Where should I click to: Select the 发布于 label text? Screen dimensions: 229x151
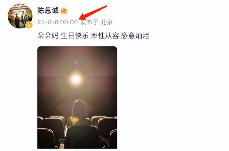tap(90, 22)
